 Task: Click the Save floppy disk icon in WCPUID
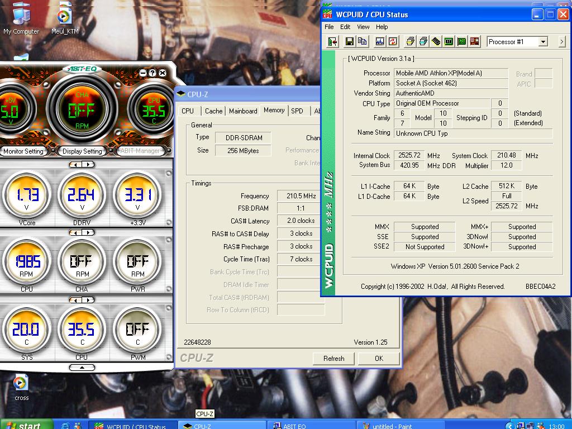(x=350, y=41)
